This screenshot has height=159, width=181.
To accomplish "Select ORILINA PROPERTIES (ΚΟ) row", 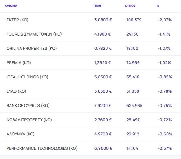I will [x=31, y=49].
